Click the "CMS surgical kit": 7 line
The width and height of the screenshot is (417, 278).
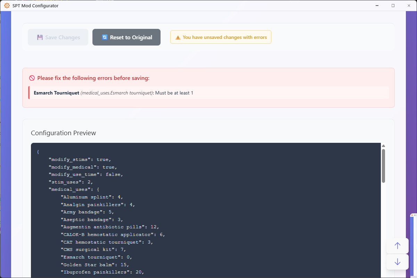(93, 250)
